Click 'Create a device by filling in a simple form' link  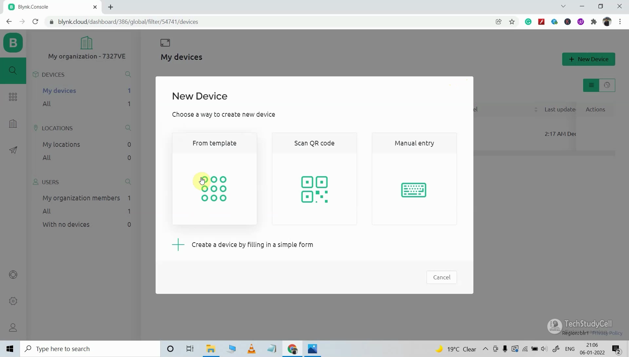[252, 244]
